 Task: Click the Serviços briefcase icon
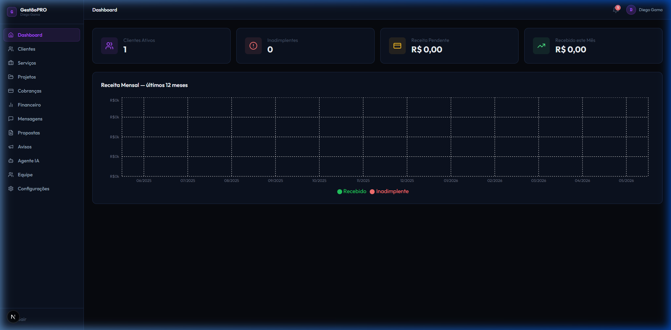11,63
